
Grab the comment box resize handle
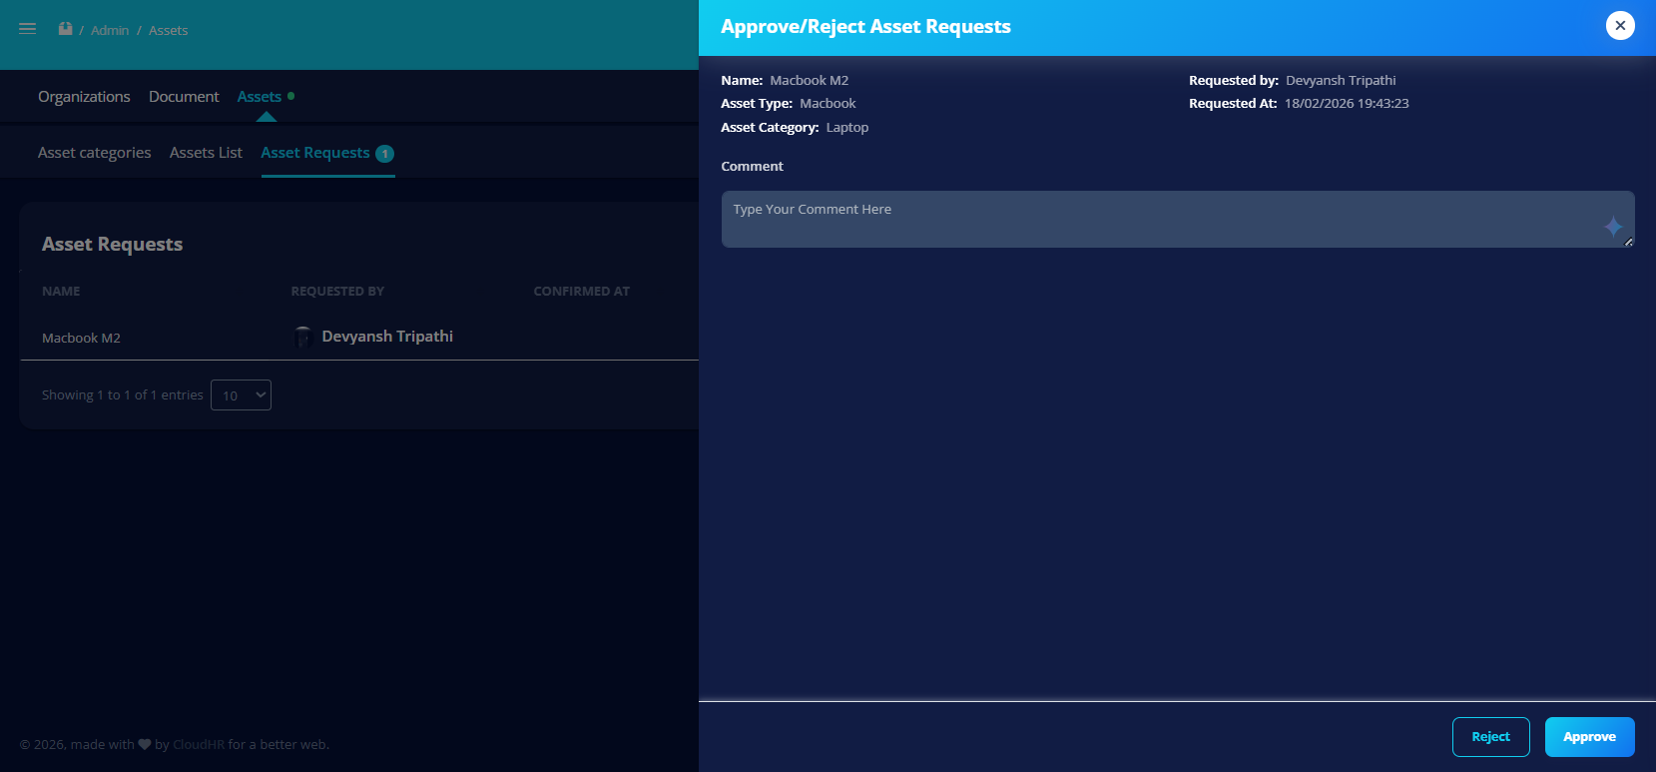[1628, 242]
